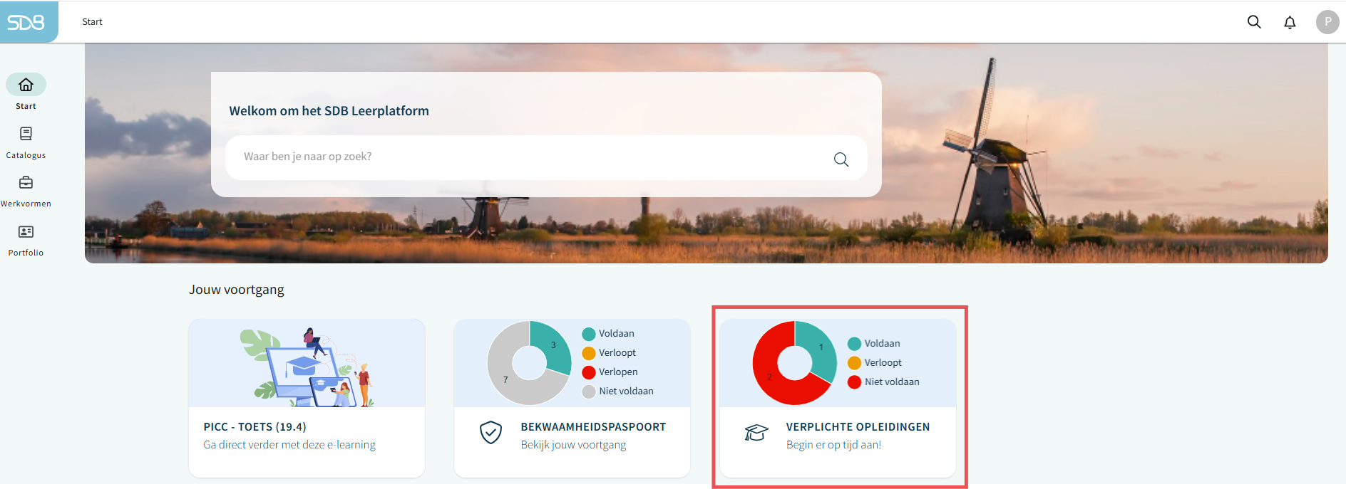Image resolution: width=1346 pixels, height=489 pixels.
Task: Click the Start breadcrumb in the header
Action: (x=92, y=22)
